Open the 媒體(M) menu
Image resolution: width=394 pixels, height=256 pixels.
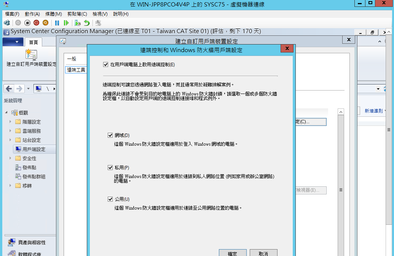(x=54, y=14)
